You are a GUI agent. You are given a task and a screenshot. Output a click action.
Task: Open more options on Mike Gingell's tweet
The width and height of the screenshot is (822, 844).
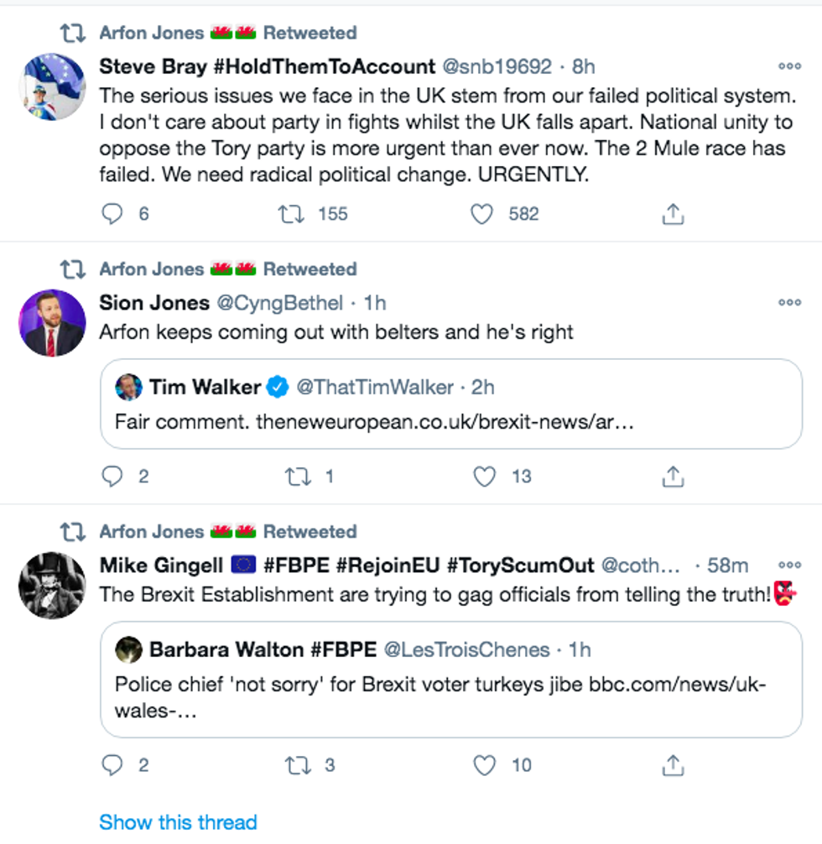(x=789, y=565)
